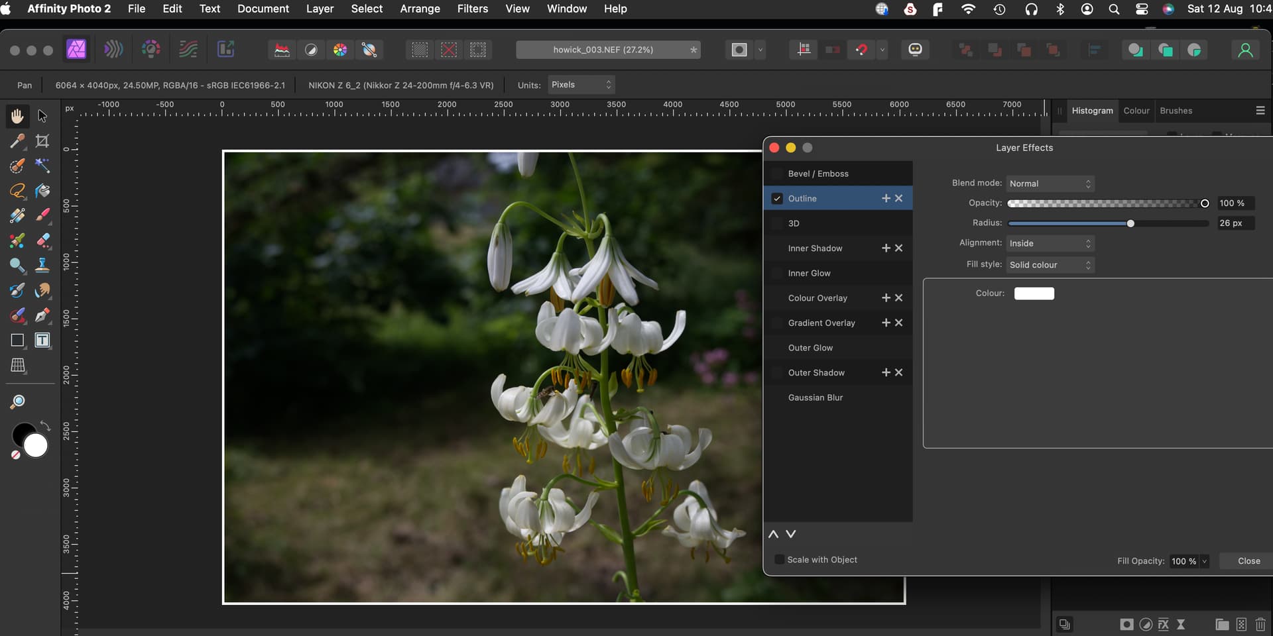Open the Blend mode dropdown
This screenshot has width=1273, height=636.
[x=1050, y=184]
